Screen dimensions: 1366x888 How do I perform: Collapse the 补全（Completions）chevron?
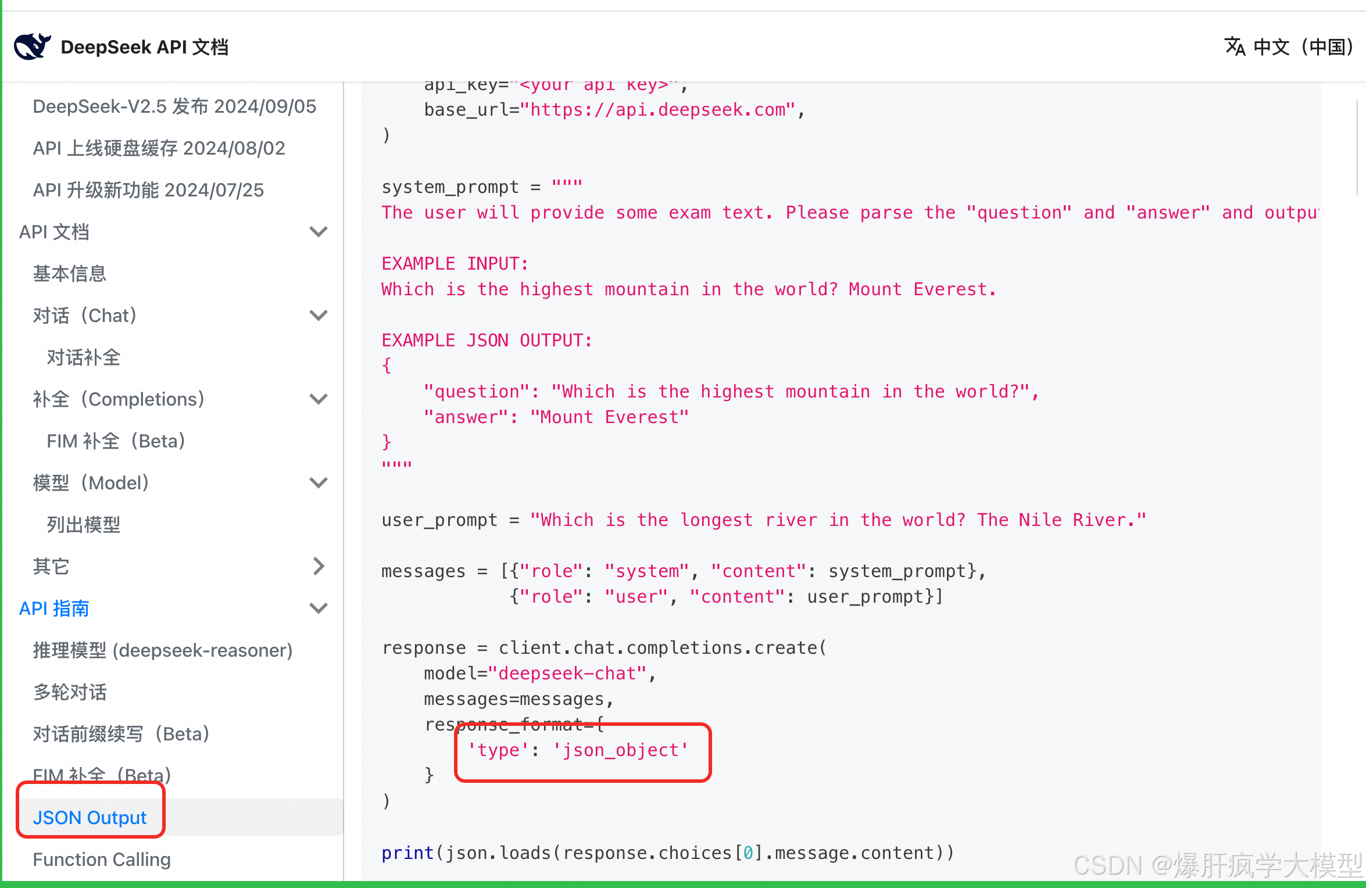point(319,399)
